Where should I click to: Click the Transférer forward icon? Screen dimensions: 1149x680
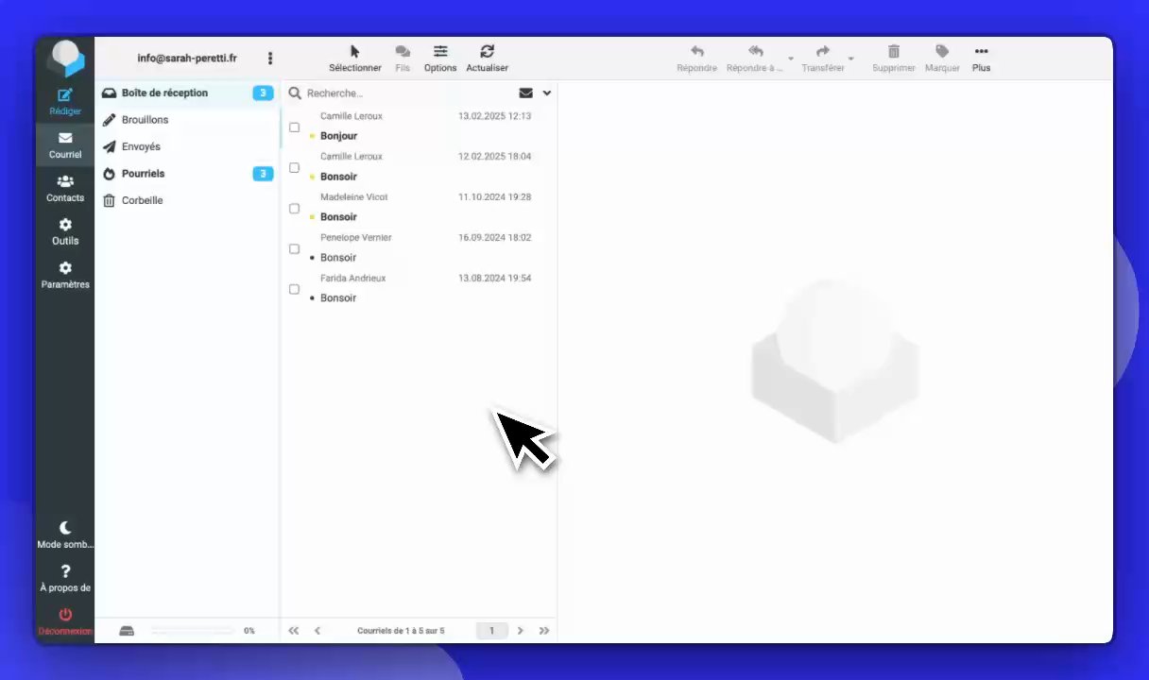pyautogui.click(x=823, y=52)
